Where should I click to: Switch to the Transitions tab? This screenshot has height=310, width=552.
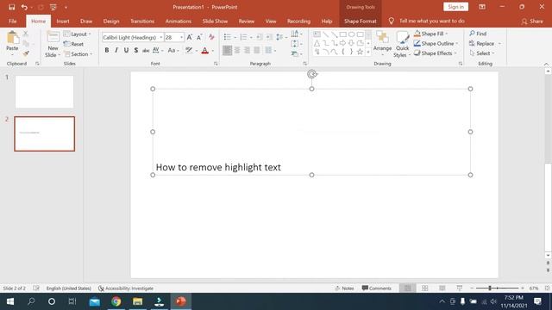pos(142,21)
